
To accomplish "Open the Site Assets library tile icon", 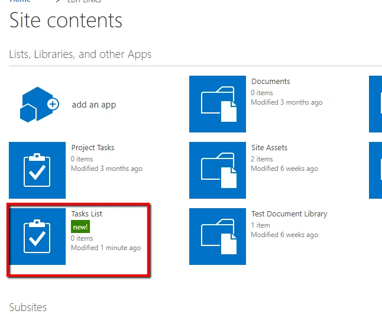I will (218, 170).
